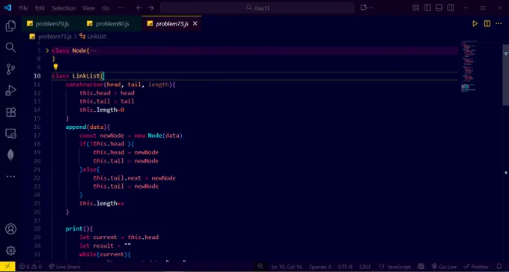The width and height of the screenshot is (509, 272).
Task: Open the View menu
Action: click(88, 7)
